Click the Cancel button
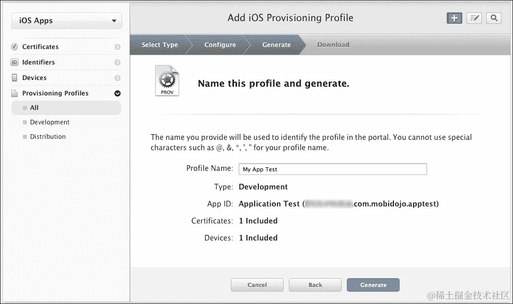The width and height of the screenshot is (513, 304). (257, 285)
